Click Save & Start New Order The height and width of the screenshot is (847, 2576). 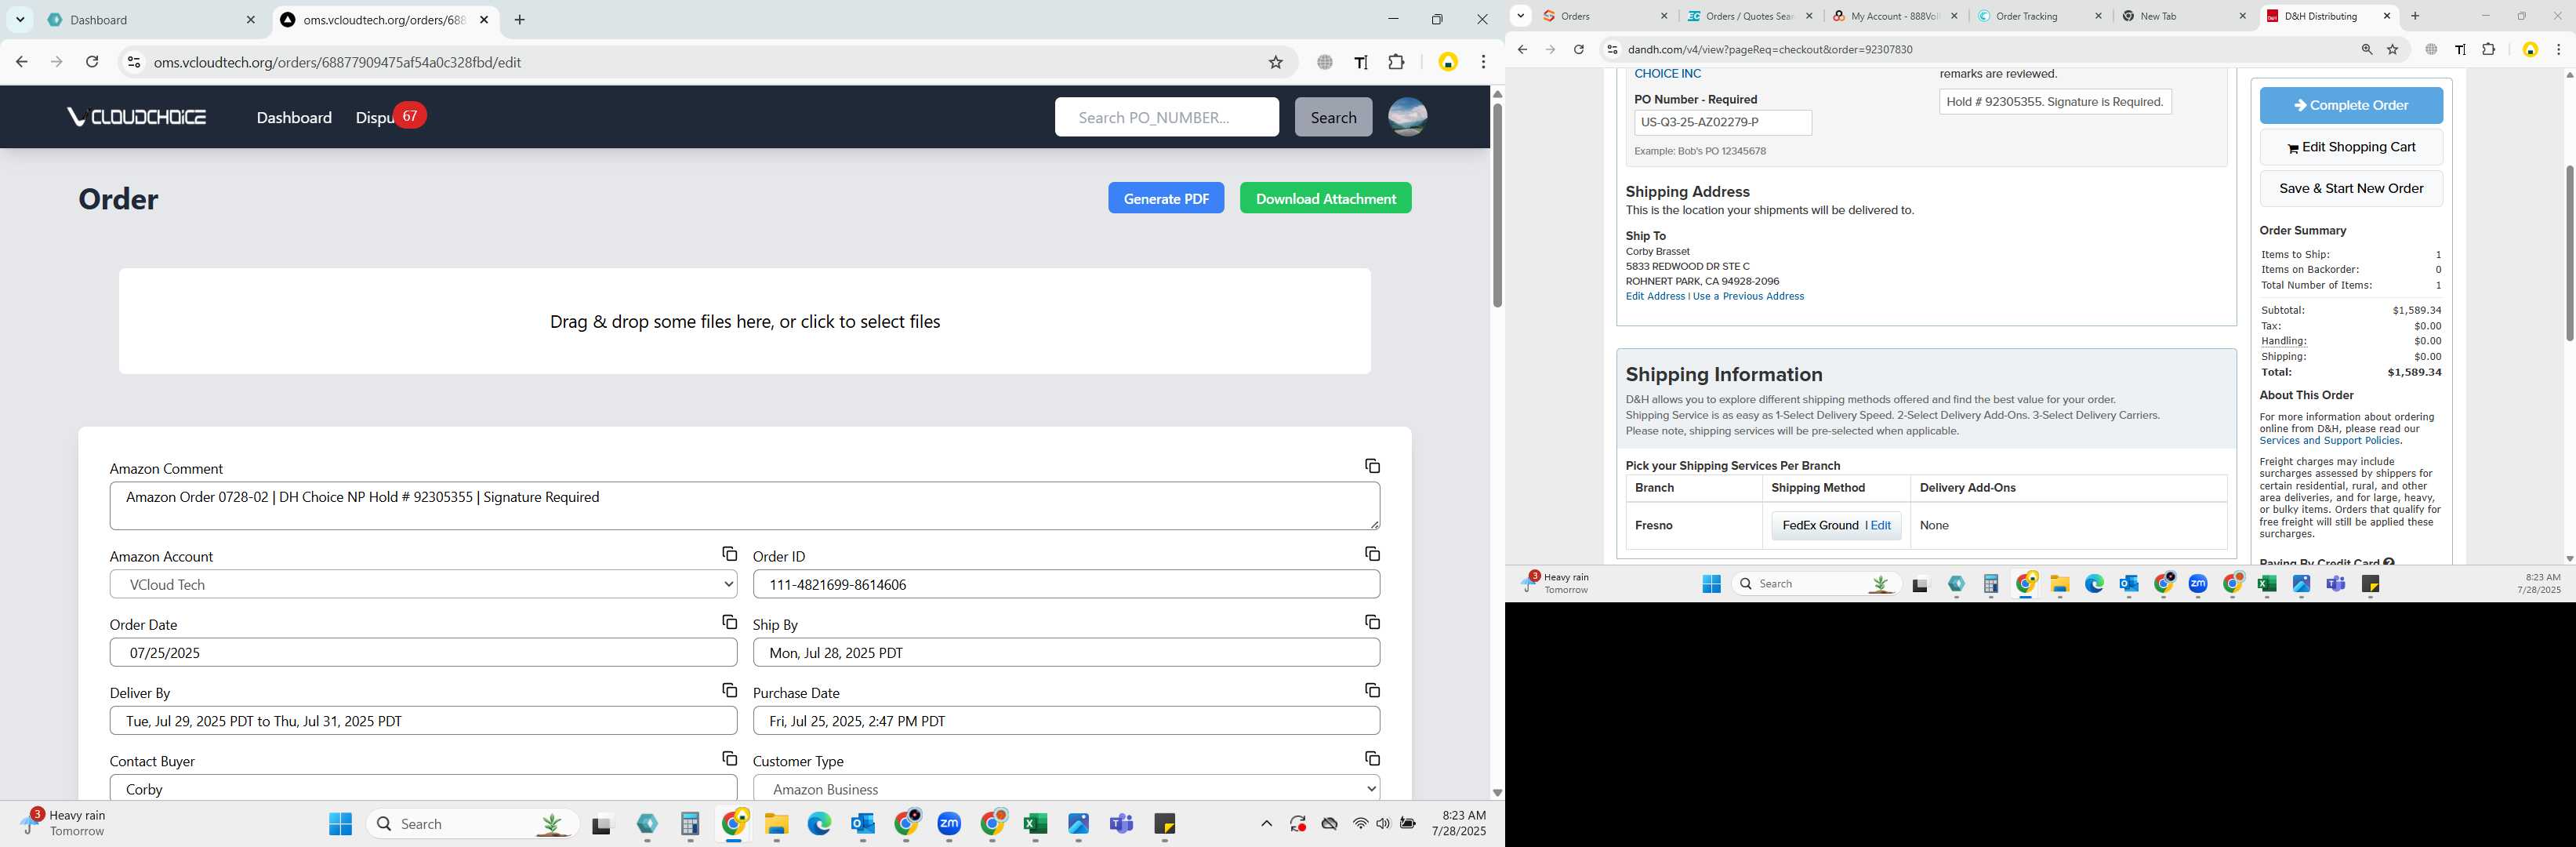tap(2351, 188)
